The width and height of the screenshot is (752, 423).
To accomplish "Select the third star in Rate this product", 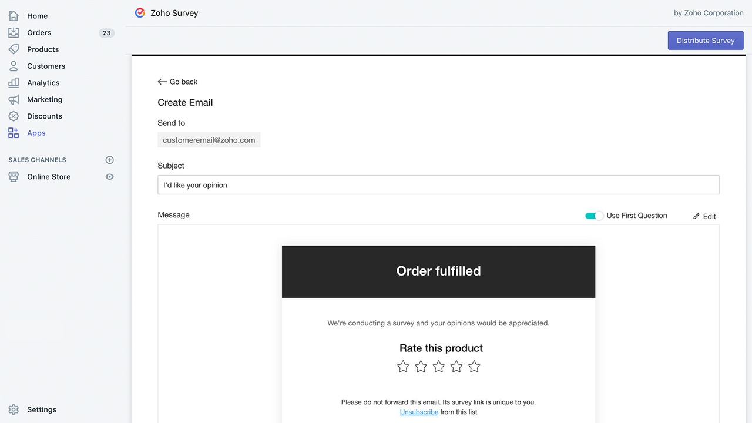I will click(438, 366).
